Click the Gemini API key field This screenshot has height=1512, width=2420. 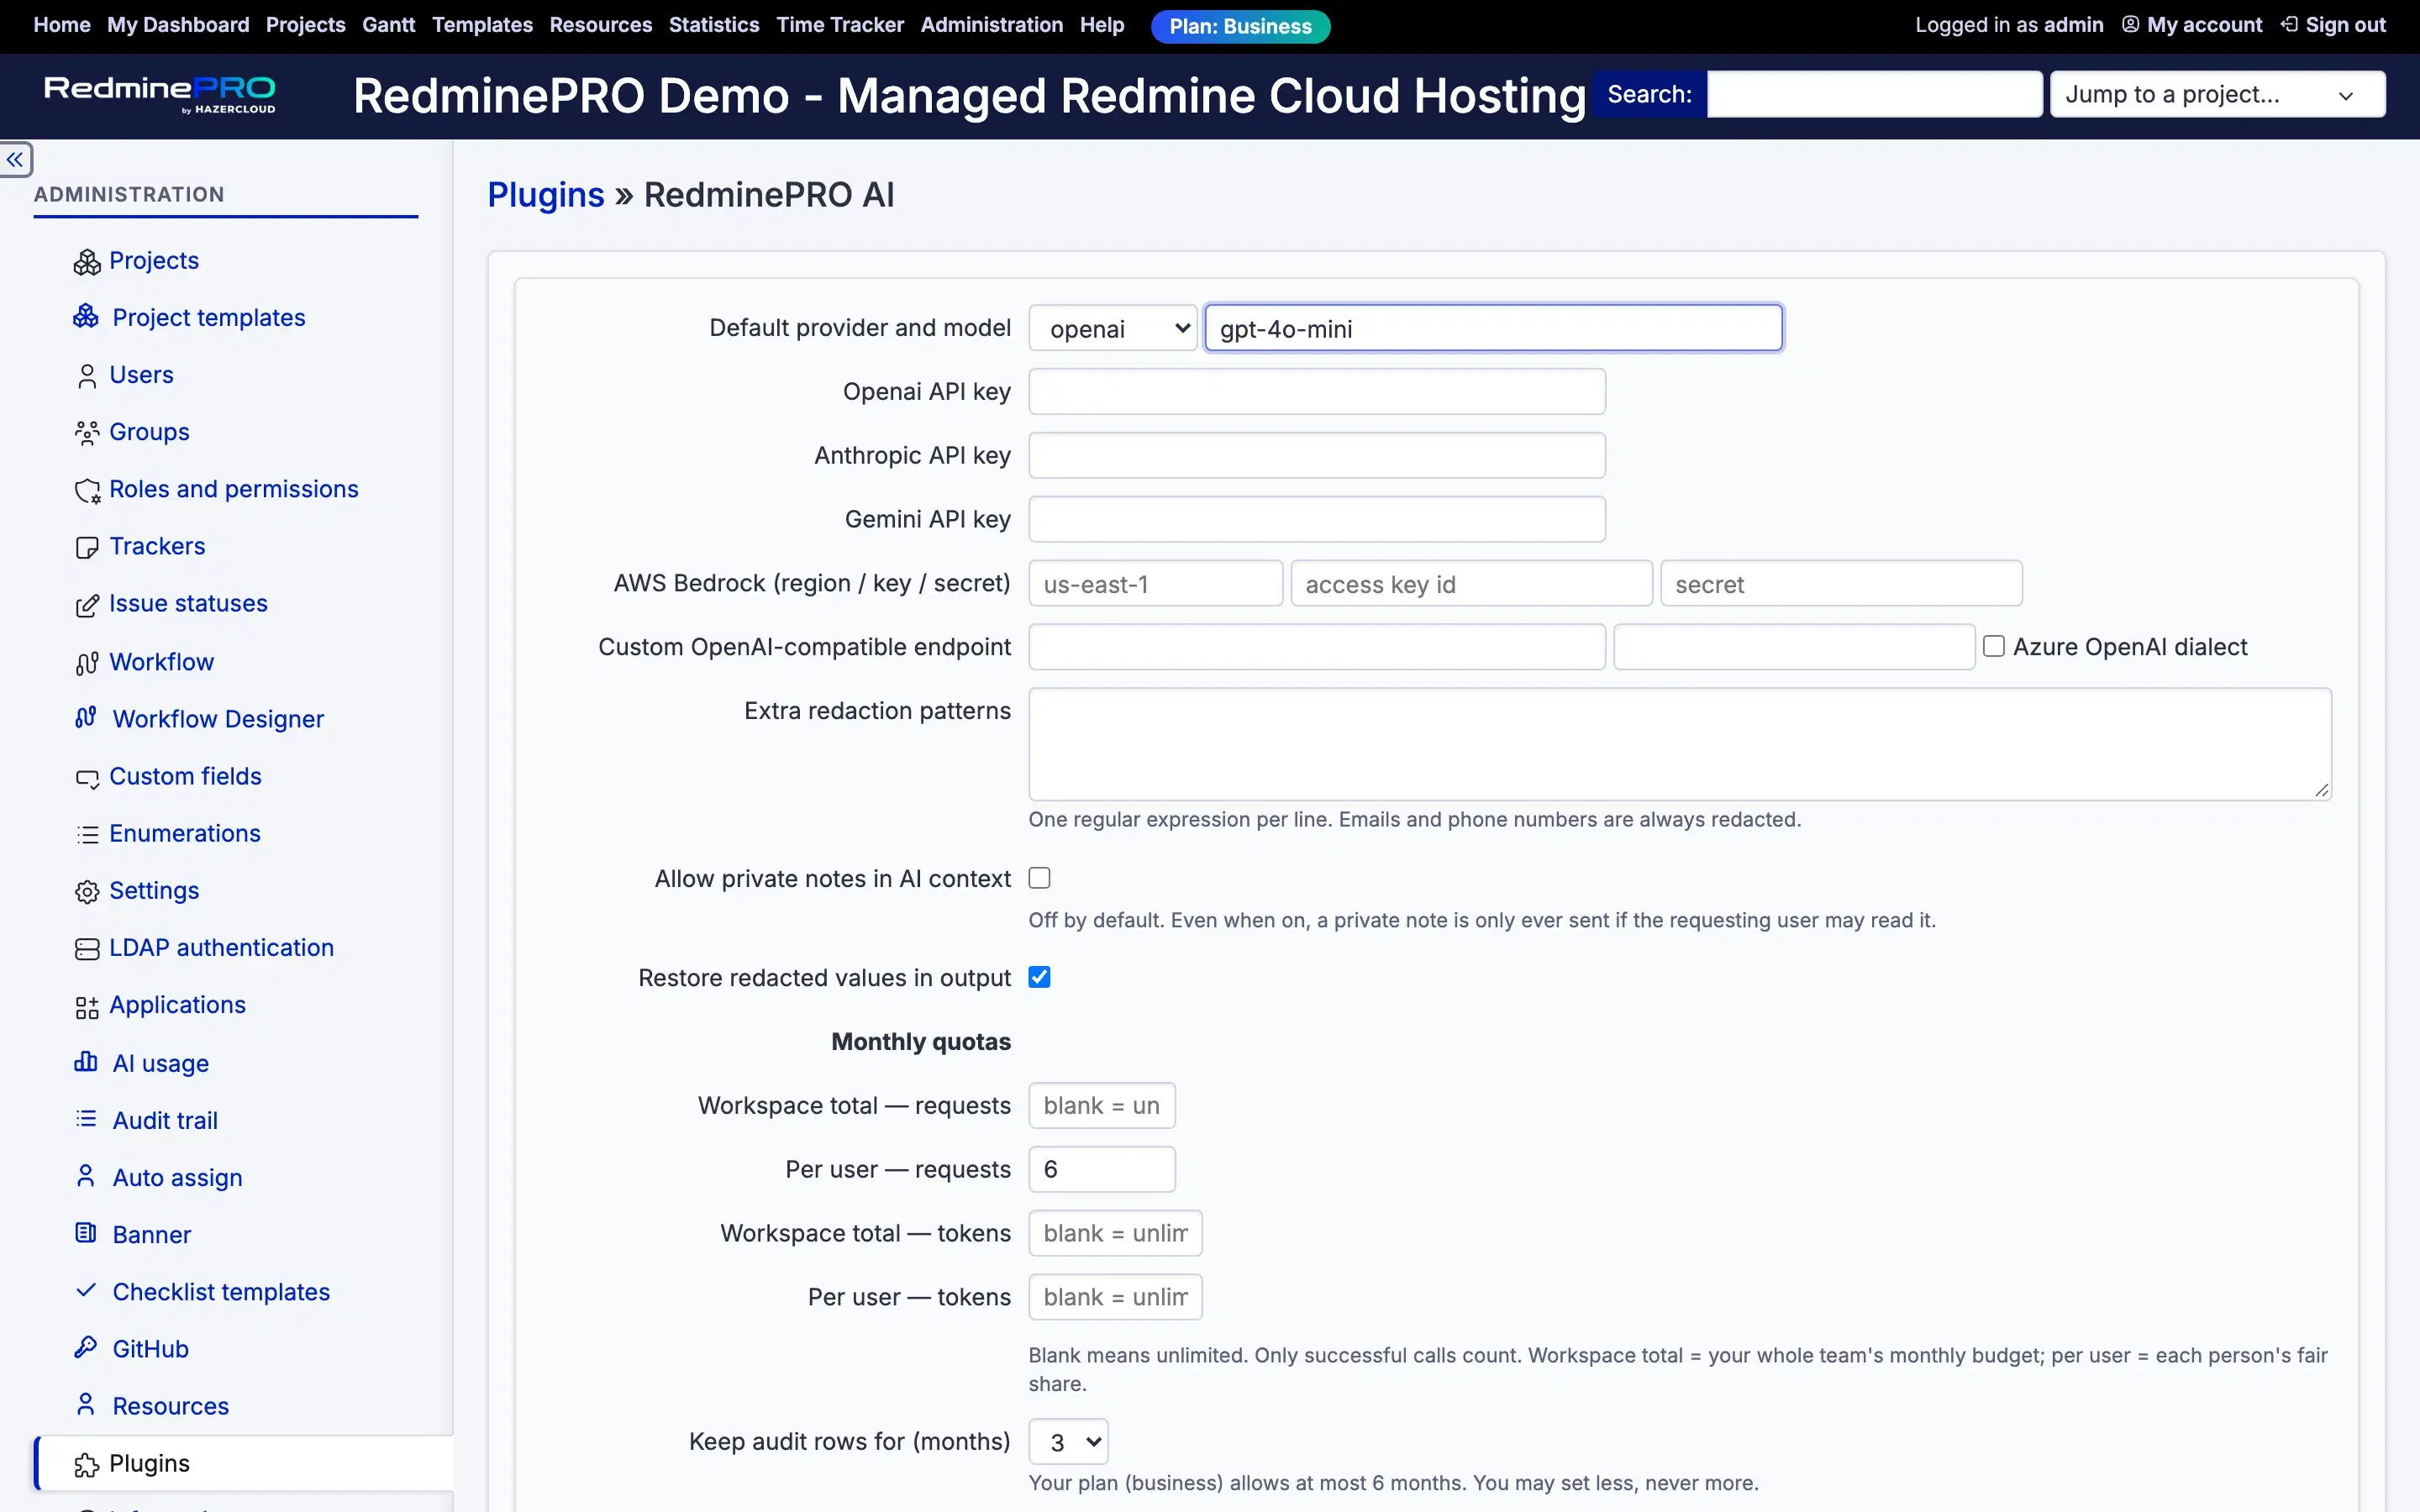pyautogui.click(x=1317, y=519)
